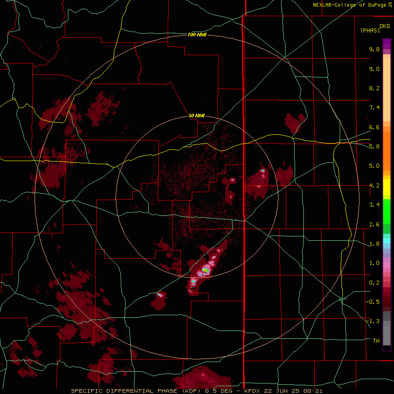
Task: Click the 1.0 scale value
Action: pyautogui.click(x=374, y=263)
